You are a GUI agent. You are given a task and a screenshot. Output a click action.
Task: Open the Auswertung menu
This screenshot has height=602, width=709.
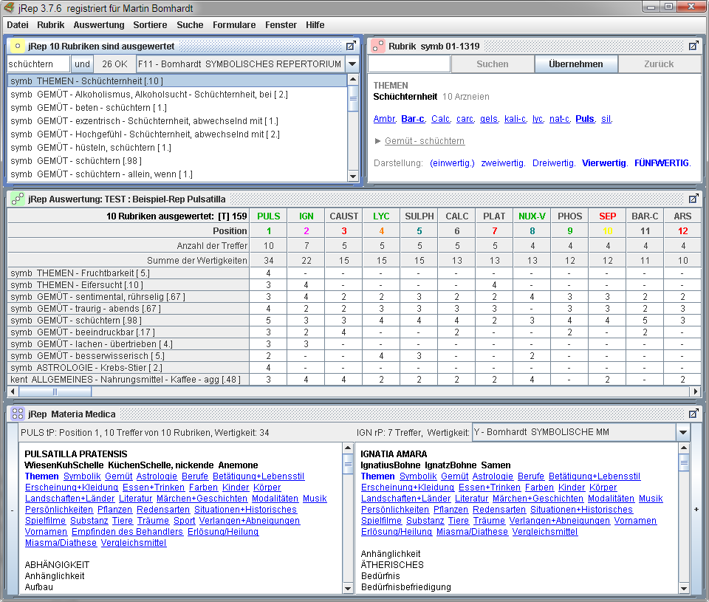[98, 25]
